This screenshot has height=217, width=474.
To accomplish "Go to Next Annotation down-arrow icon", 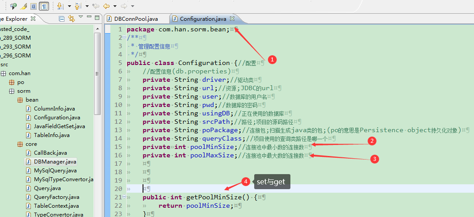I will 60,6.
